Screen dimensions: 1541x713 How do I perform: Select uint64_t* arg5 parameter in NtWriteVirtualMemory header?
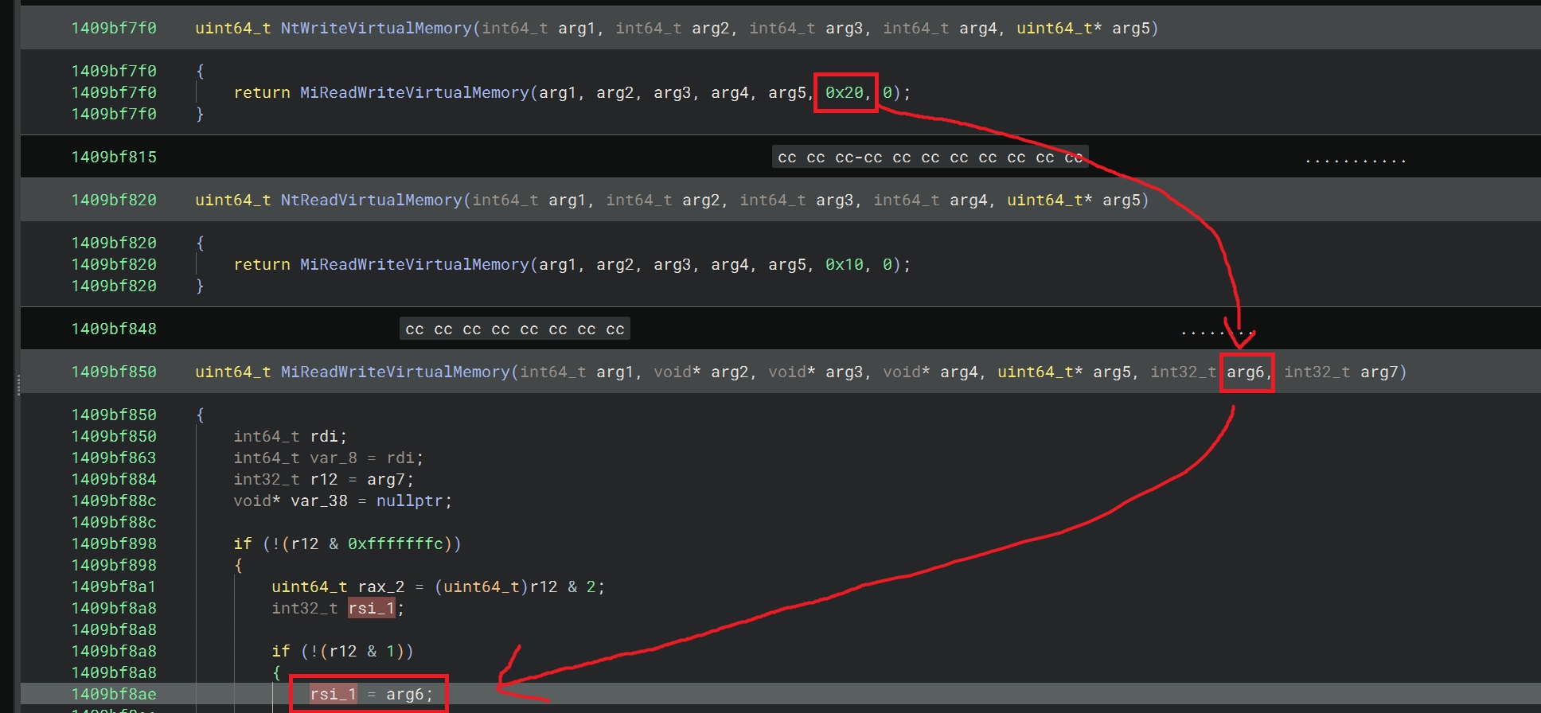click(1083, 29)
